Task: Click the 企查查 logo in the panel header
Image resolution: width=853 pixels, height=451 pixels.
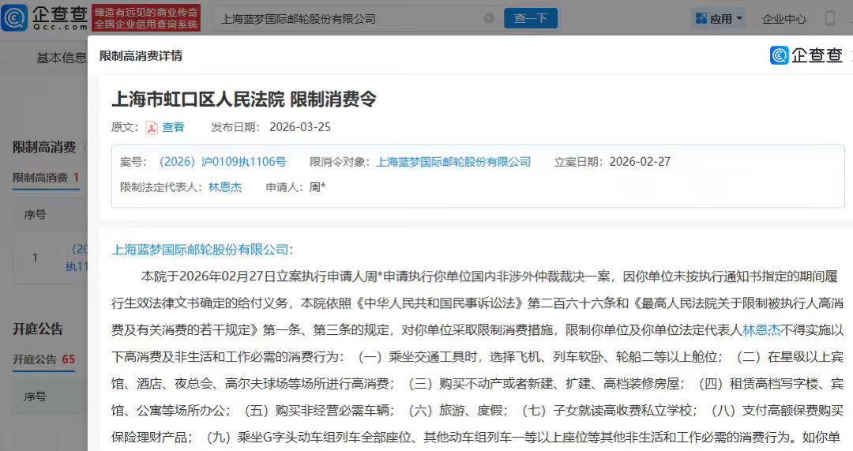Action: pos(806,55)
